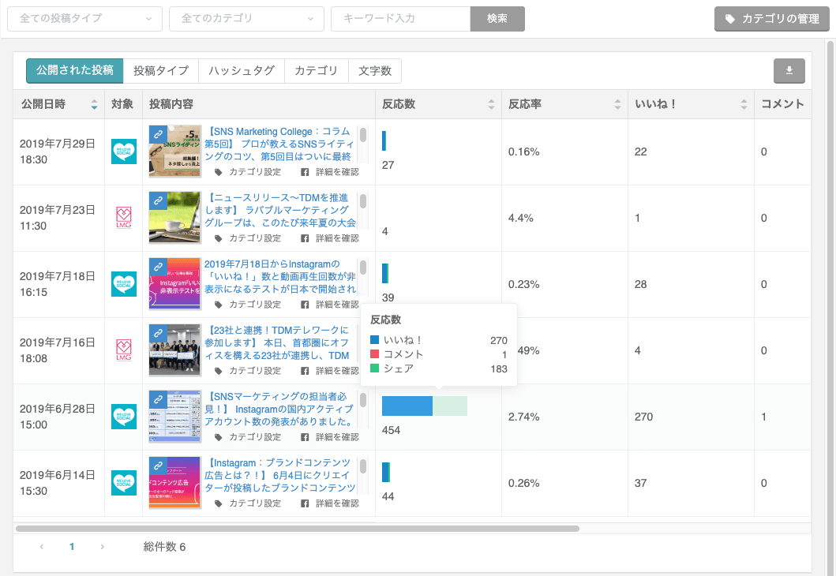This screenshot has width=836, height=576.
Task: Sort by いいね！ column arrows
Action: [x=744, y=104]
